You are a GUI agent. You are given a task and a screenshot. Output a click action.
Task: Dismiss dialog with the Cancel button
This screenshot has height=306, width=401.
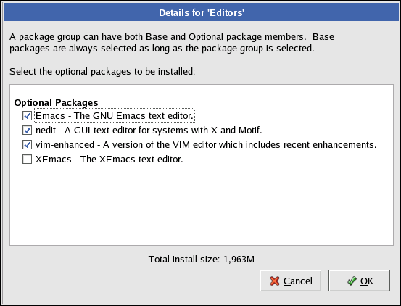tap(290, 281)
